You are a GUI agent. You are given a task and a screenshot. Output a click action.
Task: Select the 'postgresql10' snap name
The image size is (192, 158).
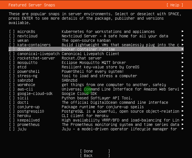pos(30,111)
